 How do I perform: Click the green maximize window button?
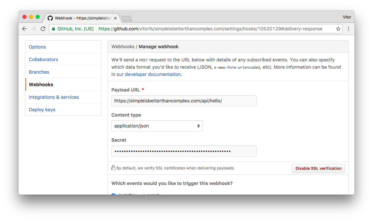tap(38, 17)
